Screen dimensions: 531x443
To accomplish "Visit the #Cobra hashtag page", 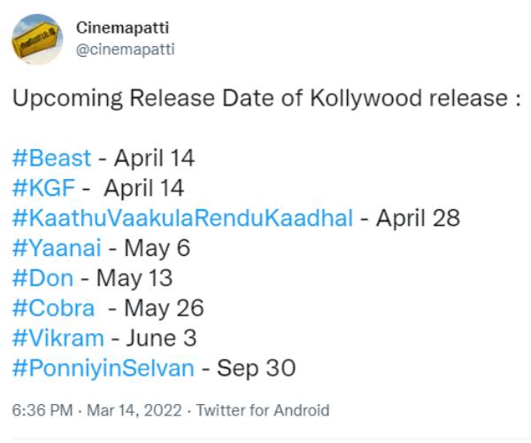I will pyautogui.click(x=52, y=307).
